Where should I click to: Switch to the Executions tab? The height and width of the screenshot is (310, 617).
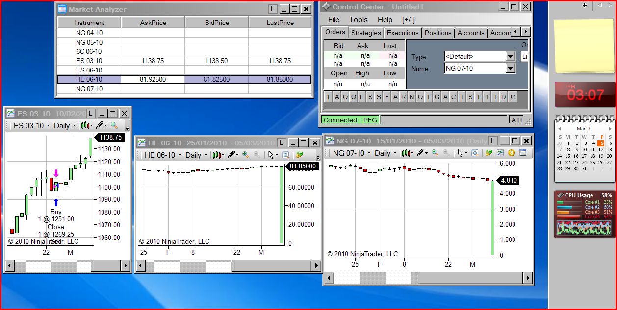pos(403,33)
